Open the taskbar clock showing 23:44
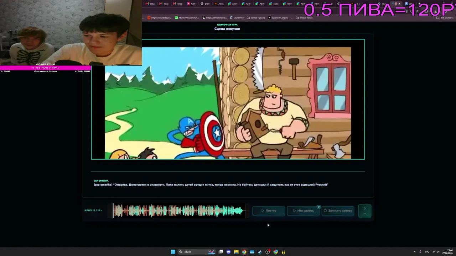Image resolution: width=456 pixels, height=256 pixels. (x=448, y=252)
